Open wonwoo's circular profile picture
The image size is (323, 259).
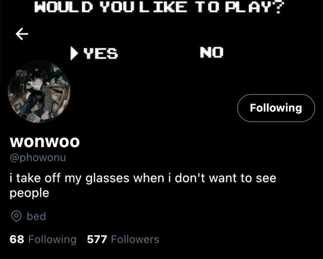coord(39,92)
